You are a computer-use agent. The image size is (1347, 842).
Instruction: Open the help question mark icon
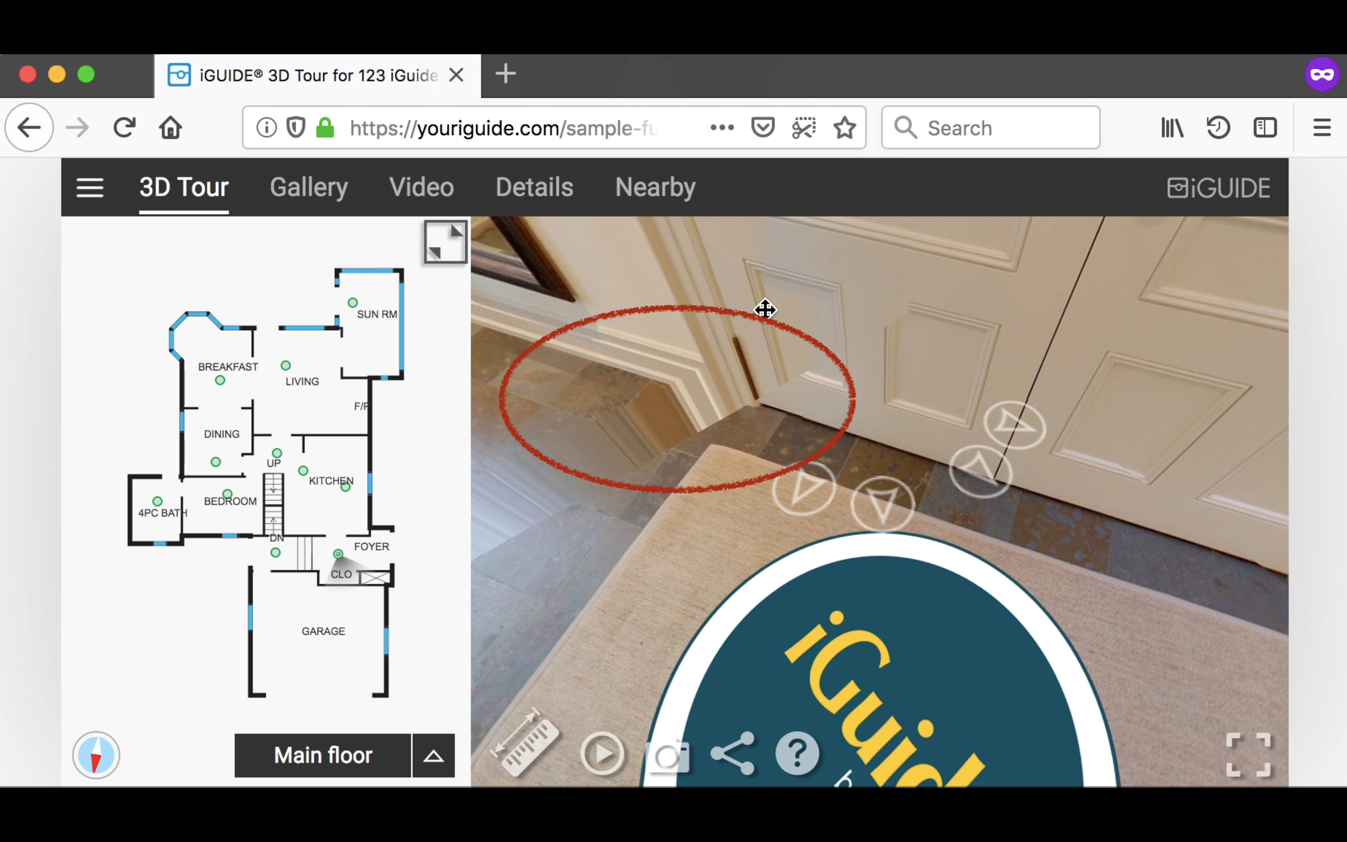tap(797, 754)
